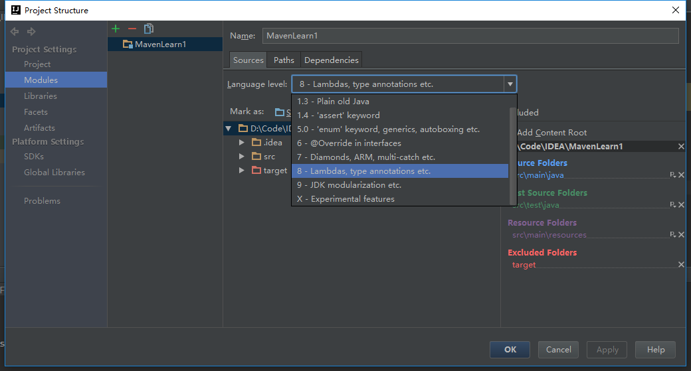This screenshot has width=691, height=371.
Task: Remove content root Code\IDEA\MavenLearn1
Action: pos(681,146)
